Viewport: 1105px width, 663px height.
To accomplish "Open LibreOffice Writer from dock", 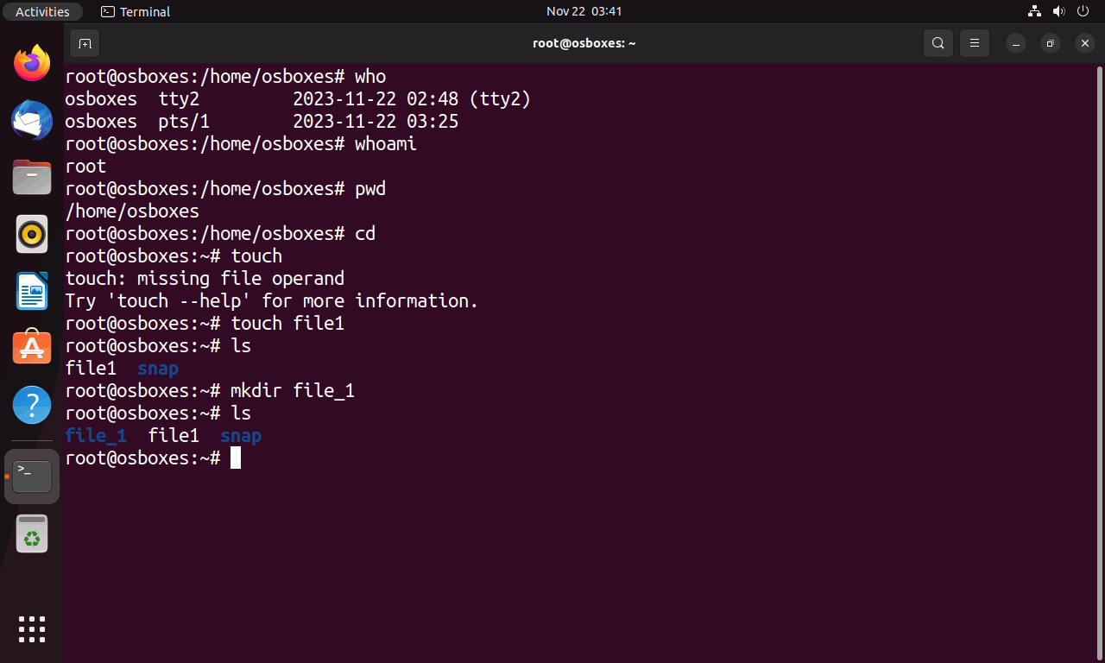I will [32, 291].
